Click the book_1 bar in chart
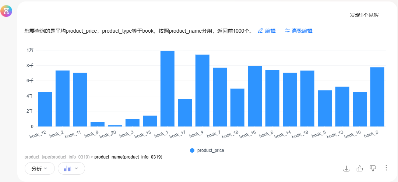 (168, 88)
